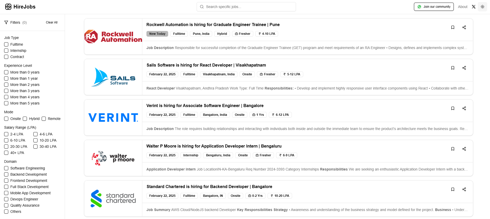Screen dimensions: 490x219
Task: Select the Hybrid mode checkbox
Action: pos(25,119)
